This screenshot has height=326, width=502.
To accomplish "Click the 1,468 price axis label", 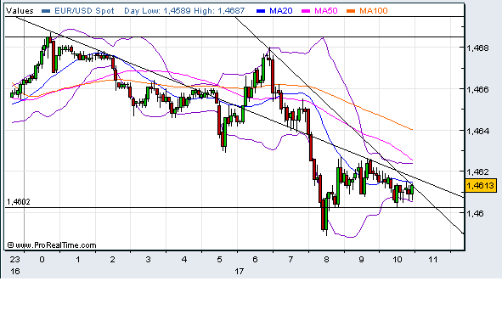I will click(478, 48).
